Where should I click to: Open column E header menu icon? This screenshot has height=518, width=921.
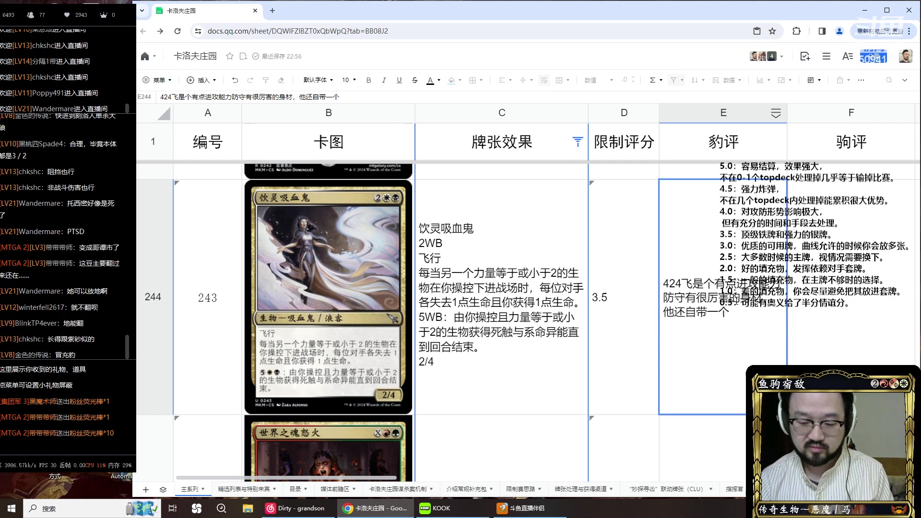click(x=776, y=113)
